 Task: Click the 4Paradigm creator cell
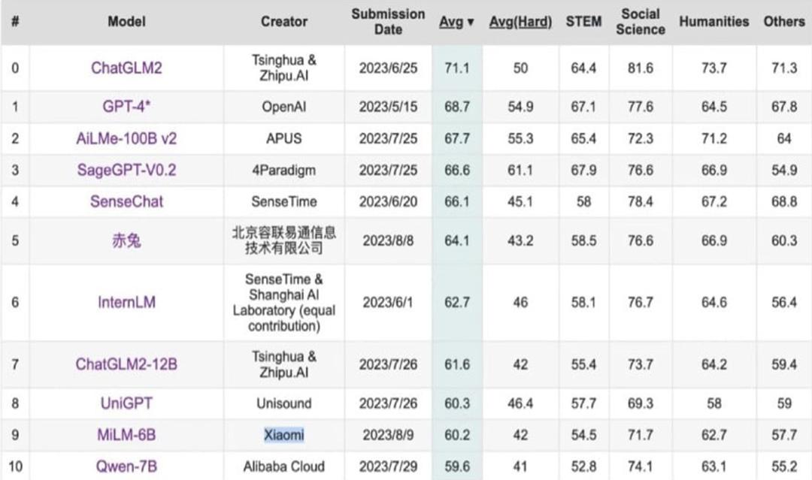point(283,171)
